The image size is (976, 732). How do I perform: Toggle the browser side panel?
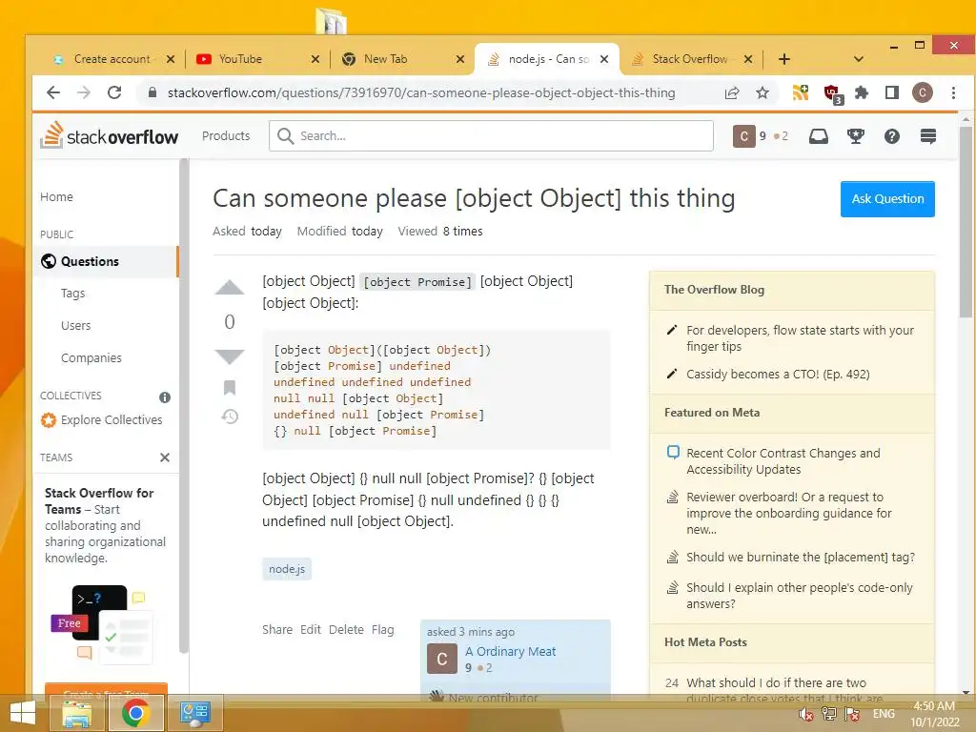(x=892, y=92)
